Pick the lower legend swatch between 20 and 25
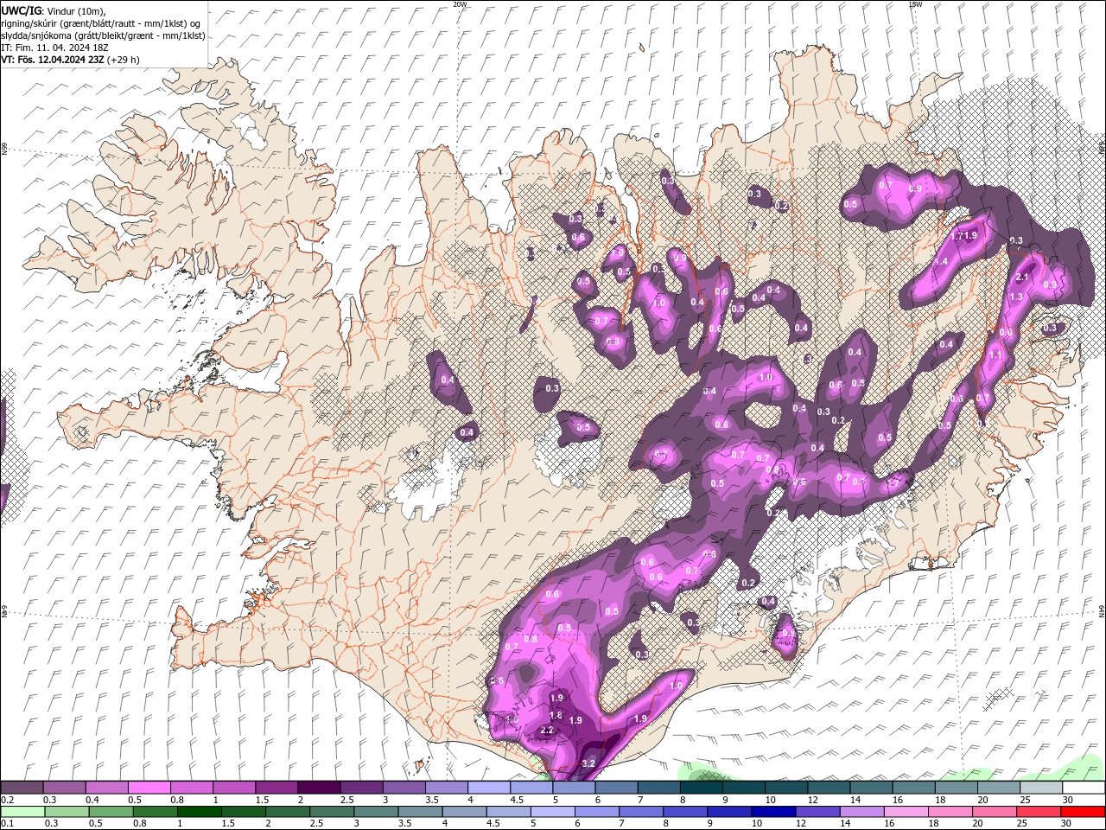The width and height of the screenshot is (1106, 830). click(x=994, y=812)
